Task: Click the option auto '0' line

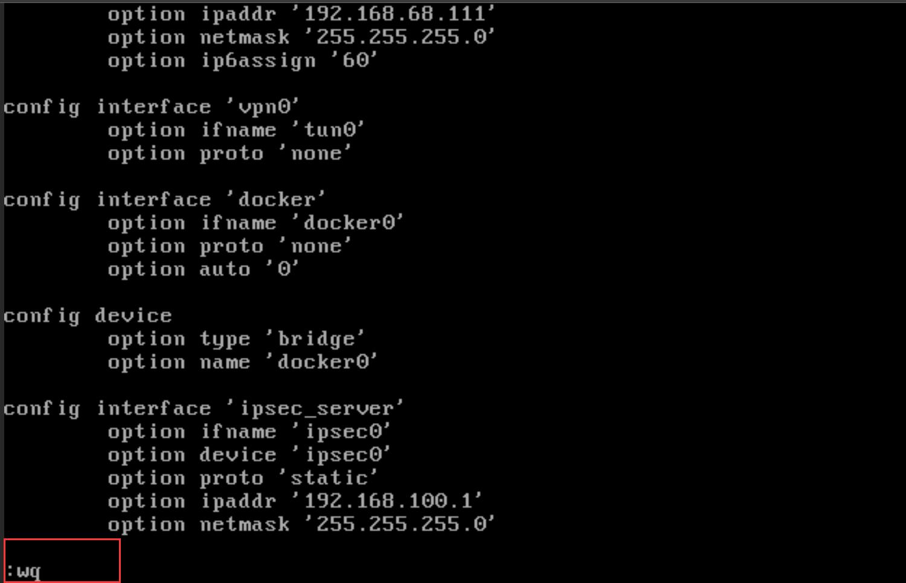Action: pos(203,269)
